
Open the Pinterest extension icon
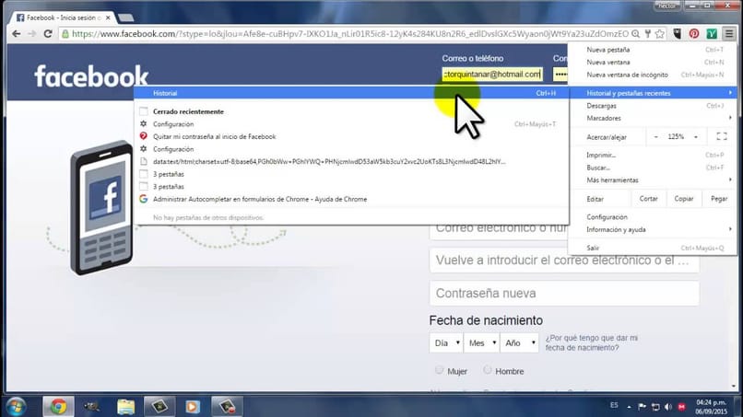pos(694,34)
